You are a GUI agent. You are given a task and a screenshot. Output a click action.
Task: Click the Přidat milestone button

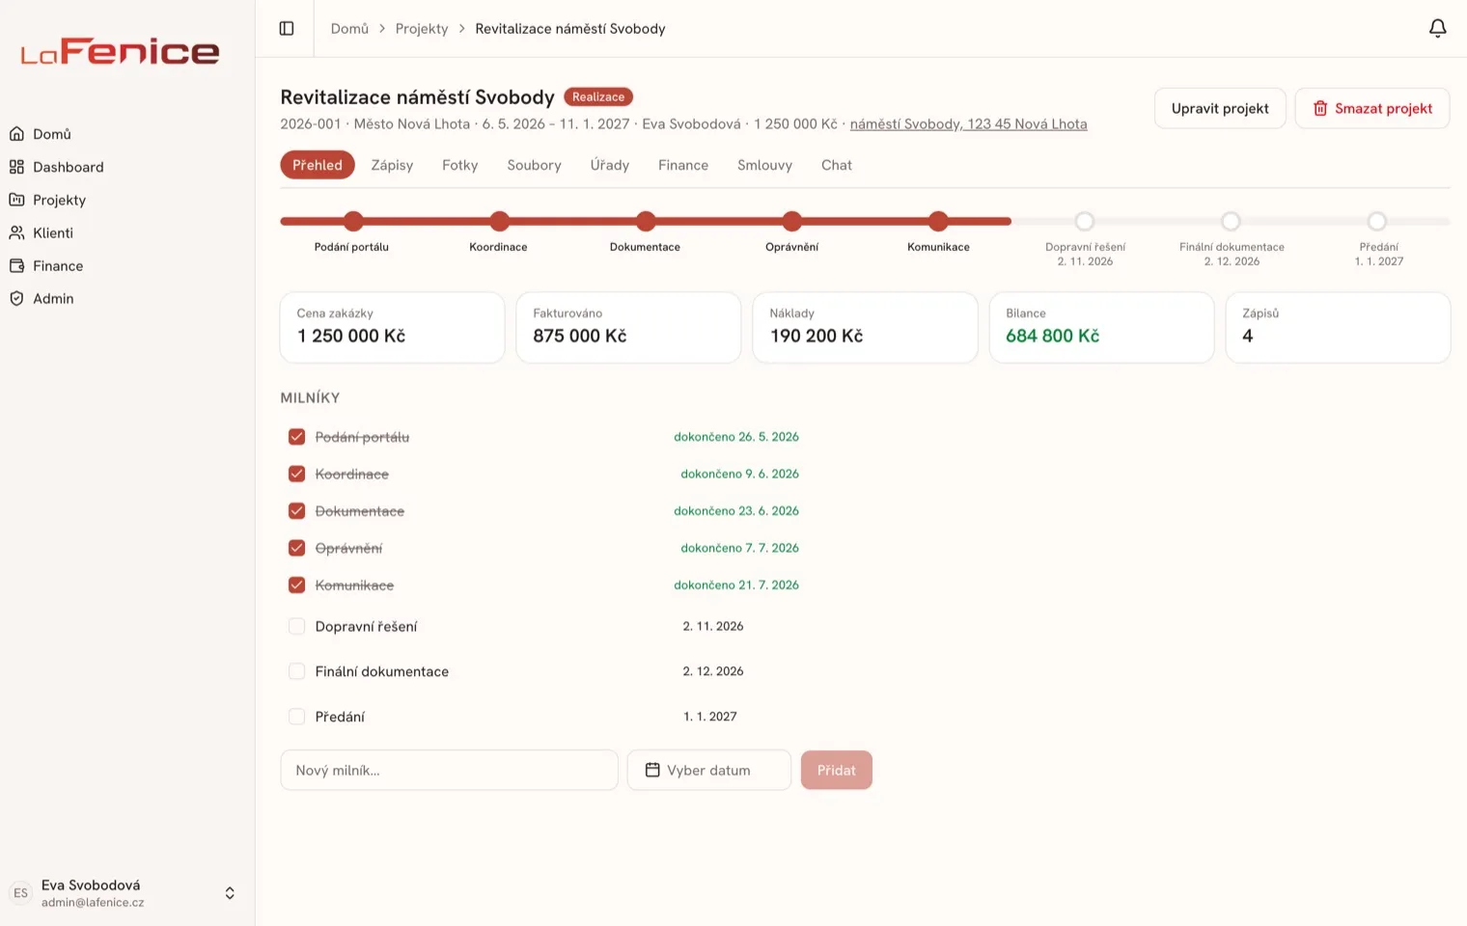pos(837,770)
